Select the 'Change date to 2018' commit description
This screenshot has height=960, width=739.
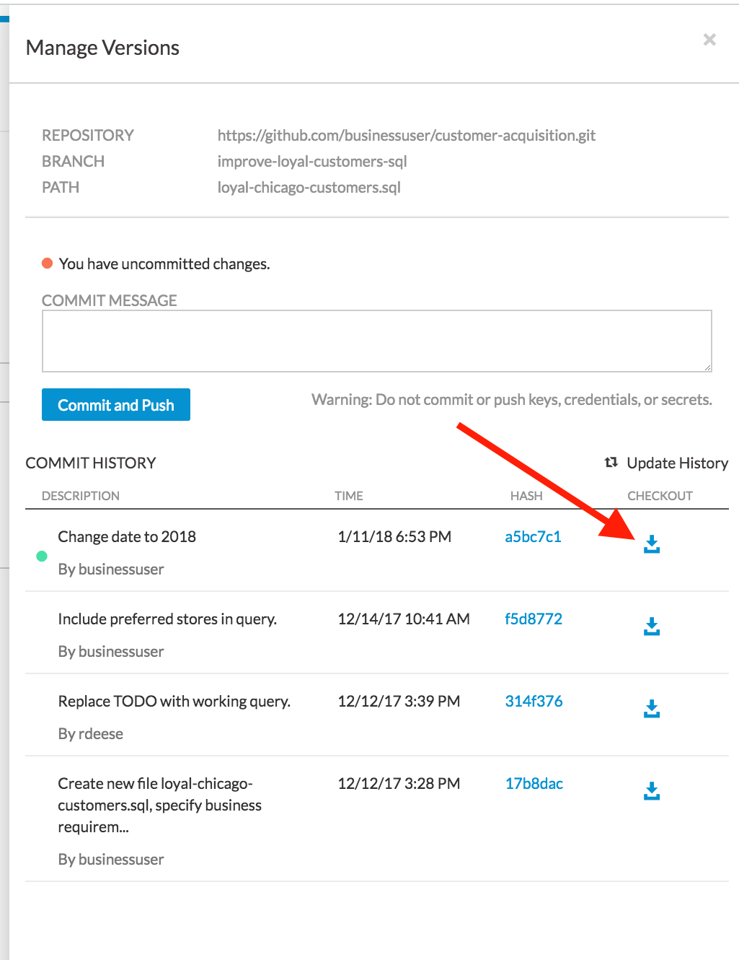(x=127, y=537)
